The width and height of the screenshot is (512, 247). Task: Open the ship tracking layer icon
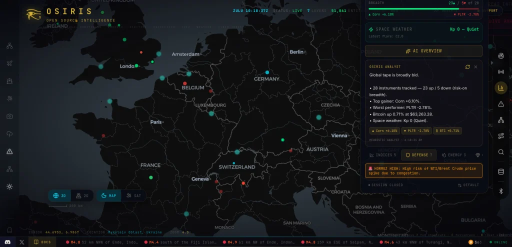pyautogui.click(x=9, y=81)
